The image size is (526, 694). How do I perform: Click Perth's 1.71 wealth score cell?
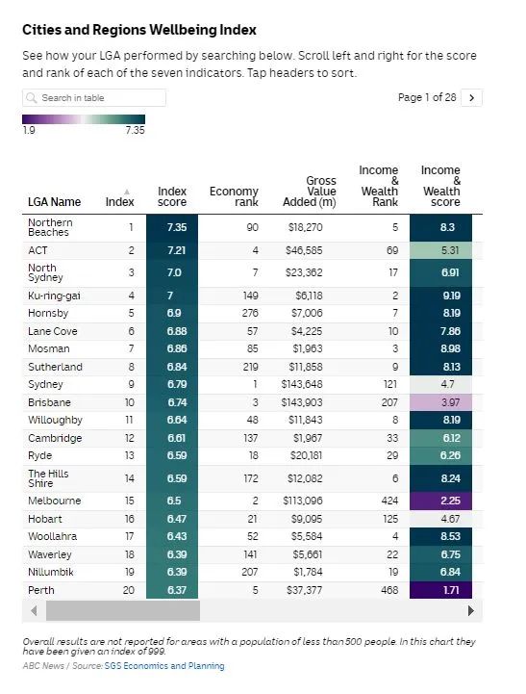(440, 590)
